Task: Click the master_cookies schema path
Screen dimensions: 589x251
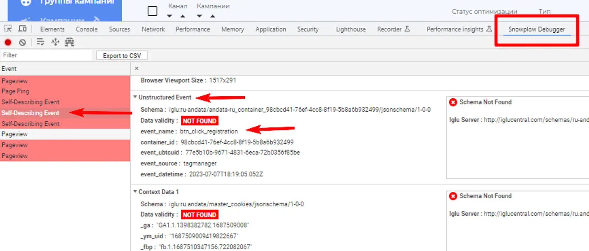Action: [x=236, y=204]
